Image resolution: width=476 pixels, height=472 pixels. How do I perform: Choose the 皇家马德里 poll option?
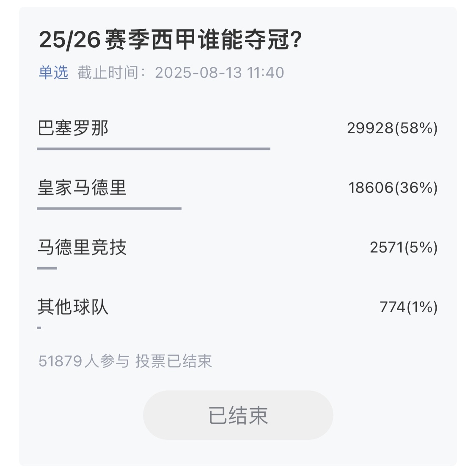tap(82, 188)
